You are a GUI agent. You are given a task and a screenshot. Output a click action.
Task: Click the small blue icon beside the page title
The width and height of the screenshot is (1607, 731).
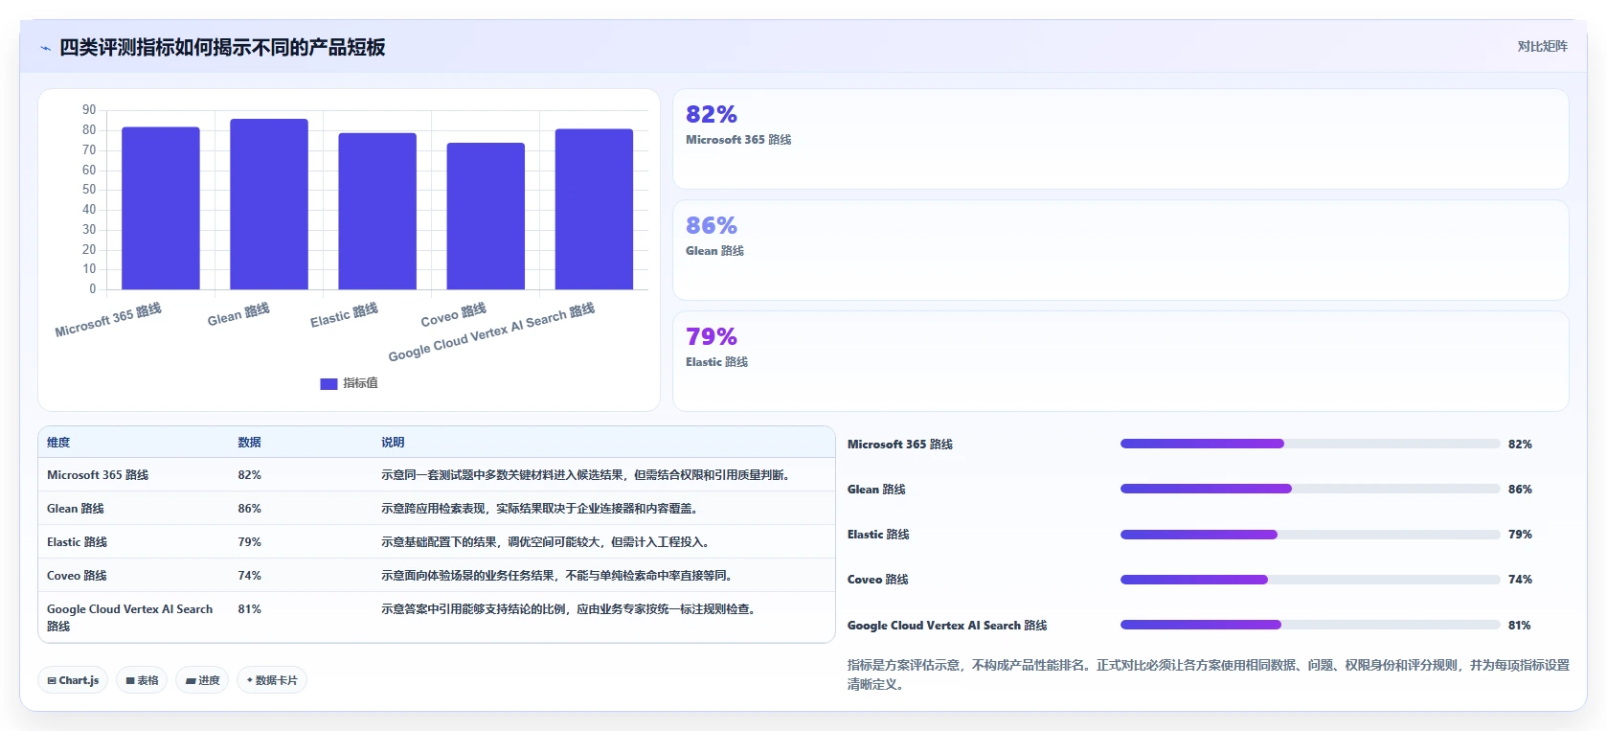click(x=45, y=48)
